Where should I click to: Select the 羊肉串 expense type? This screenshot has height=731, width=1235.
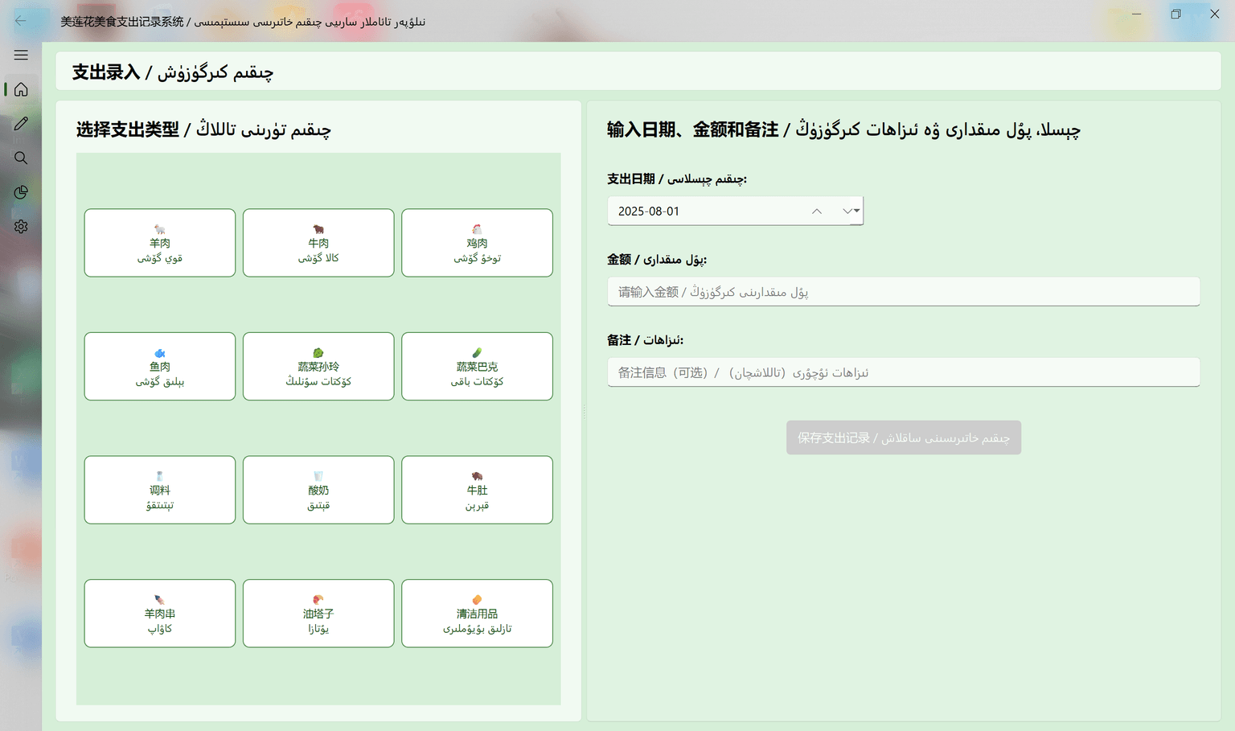pyautogui.click(x=160, y=614)
